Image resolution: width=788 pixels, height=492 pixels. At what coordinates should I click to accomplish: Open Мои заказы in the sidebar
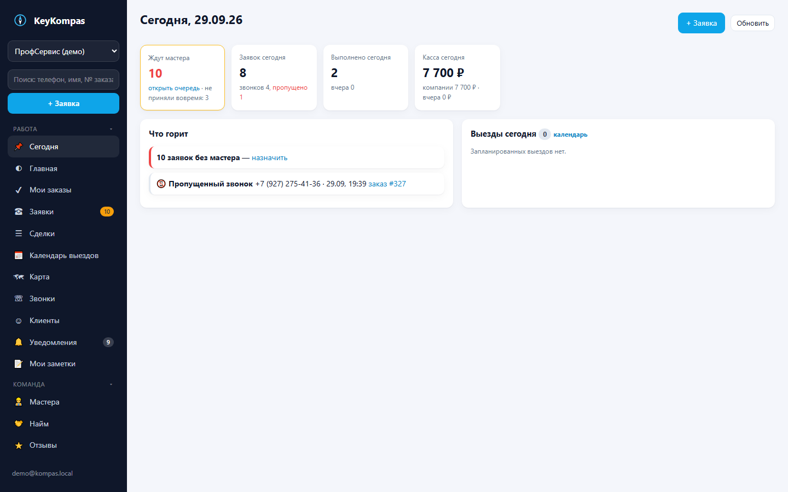[x=63, y=190]
